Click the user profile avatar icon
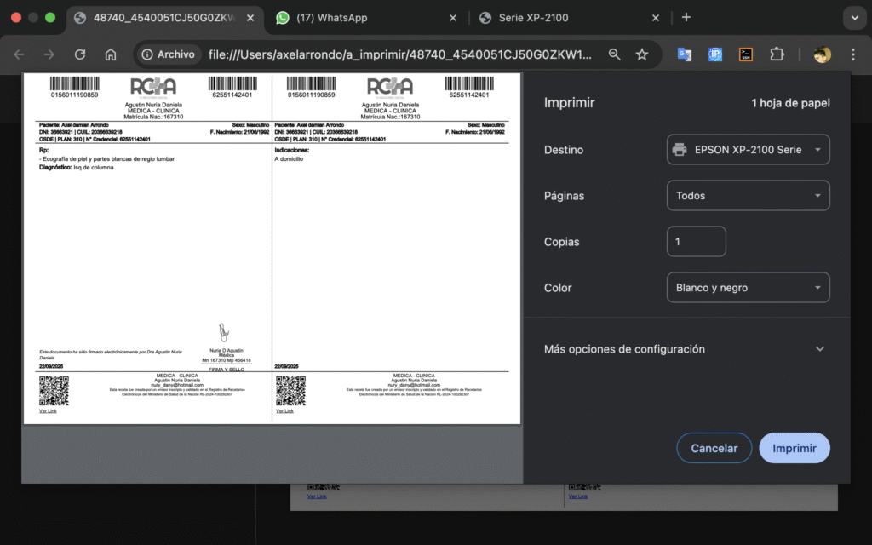Viewport: 872px width, 545px height. [x=822, y=54]
